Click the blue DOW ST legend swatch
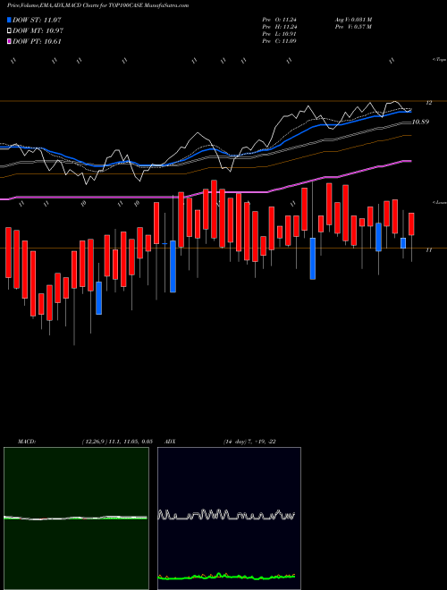Screen dimensions: 447x590 tap(9, 20)
